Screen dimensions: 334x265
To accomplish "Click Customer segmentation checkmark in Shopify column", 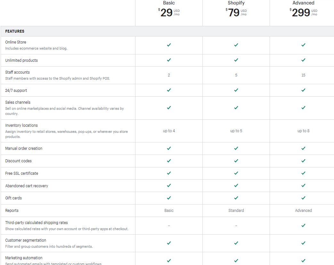I will (236, 243).
